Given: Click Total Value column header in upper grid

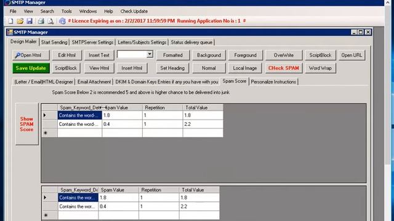Looking at the screenshot, I should (x=203, y=108).
